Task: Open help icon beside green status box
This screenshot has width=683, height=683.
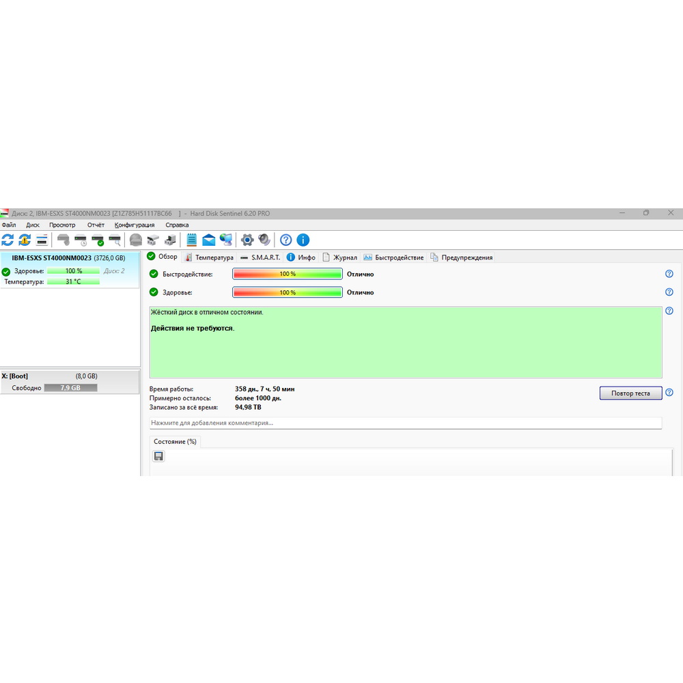Action: pyautogui.click(x=669, y=311)
